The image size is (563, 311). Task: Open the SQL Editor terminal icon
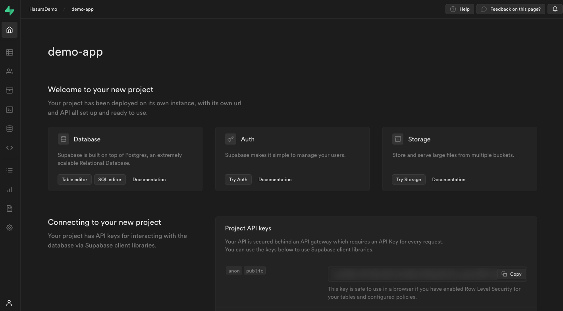tap(9, 109)
